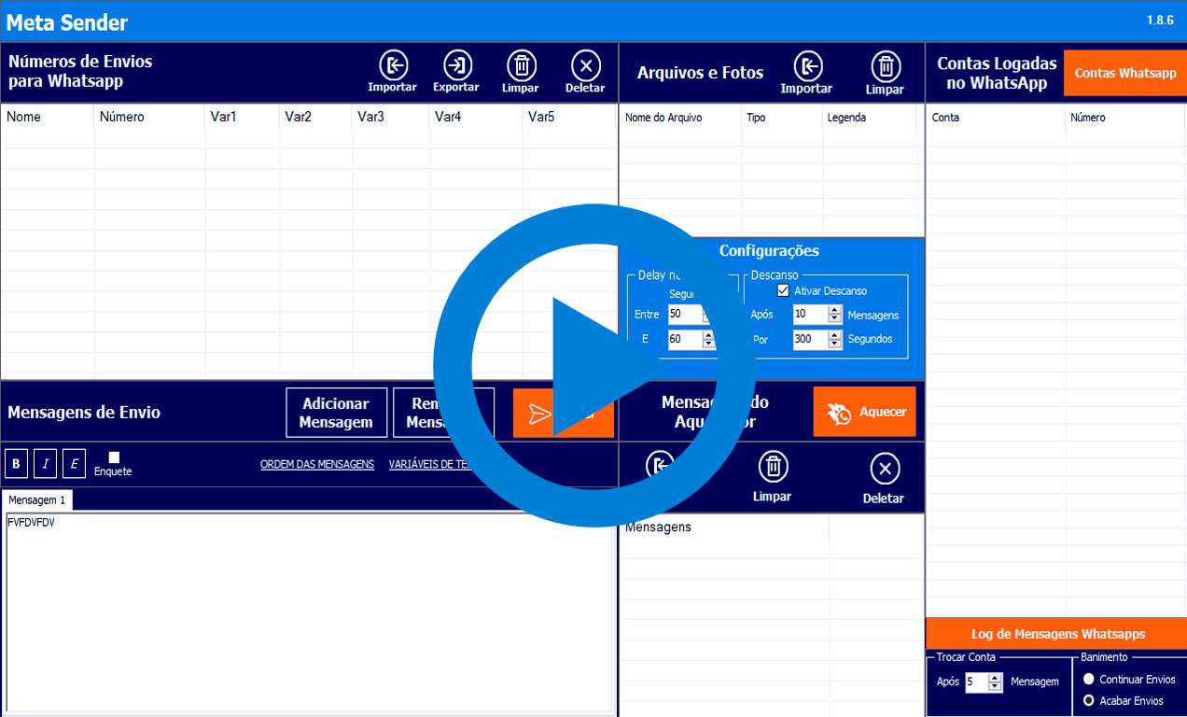Open Contas Whatsapp
The width and height of the screenshot is (1187, 717).
[x=1125, y=73]
